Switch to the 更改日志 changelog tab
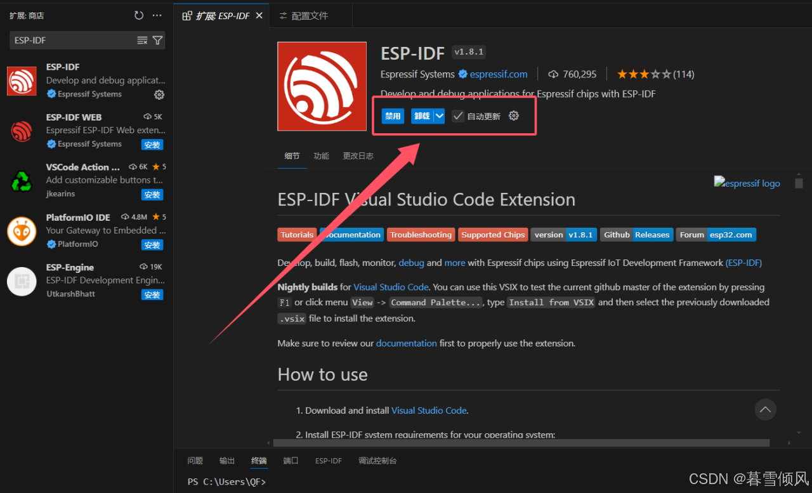Viewport: 812px width, 493px height. [x=358, y=156]
